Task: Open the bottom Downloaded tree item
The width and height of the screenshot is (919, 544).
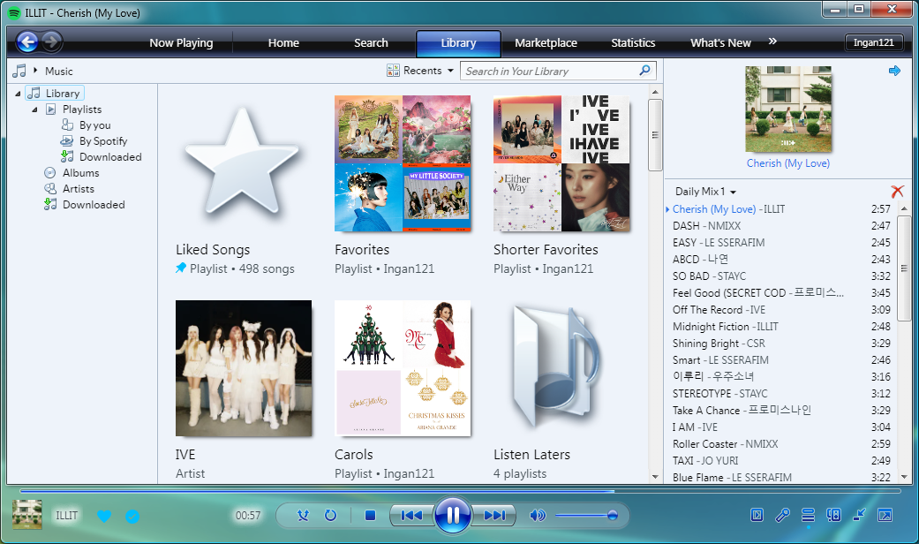Action: coord(94,205)
